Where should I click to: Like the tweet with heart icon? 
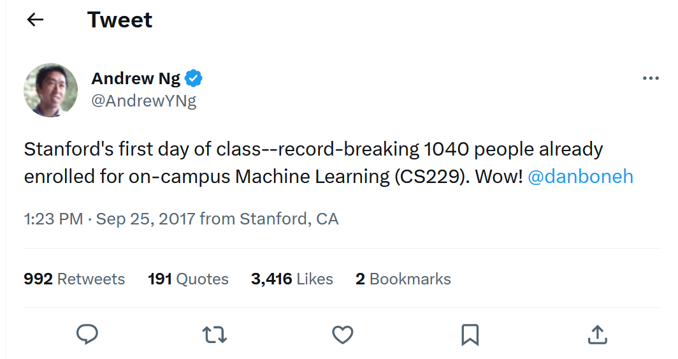point(343,334)
